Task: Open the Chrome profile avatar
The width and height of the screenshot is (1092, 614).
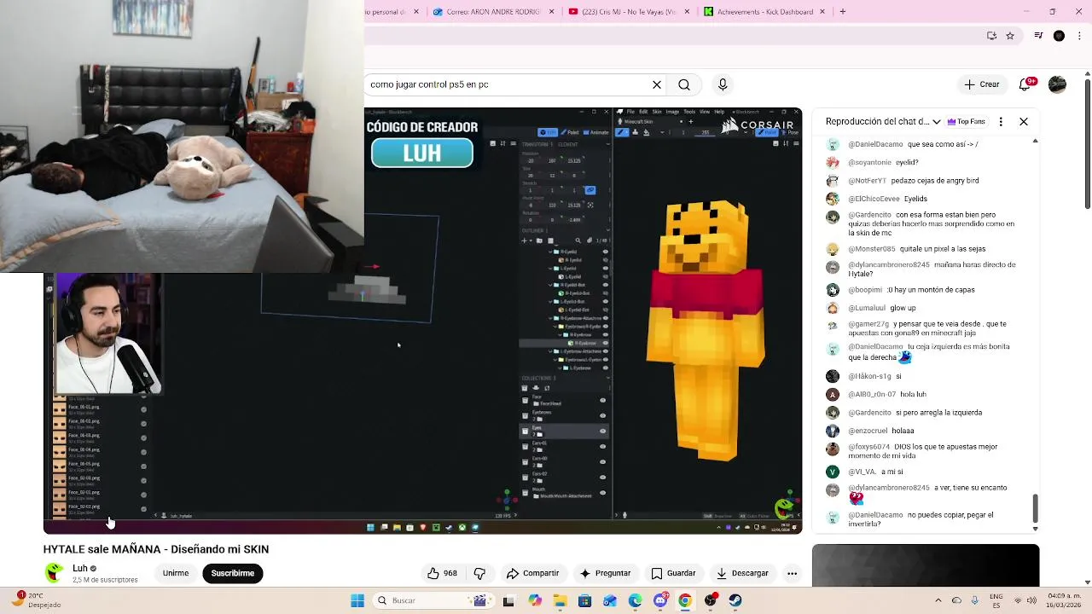Action: (1059, 36)
